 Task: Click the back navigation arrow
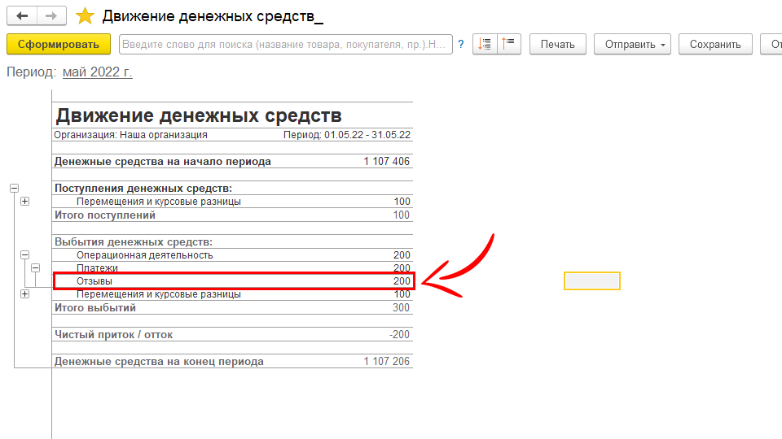tap(23, 15)
